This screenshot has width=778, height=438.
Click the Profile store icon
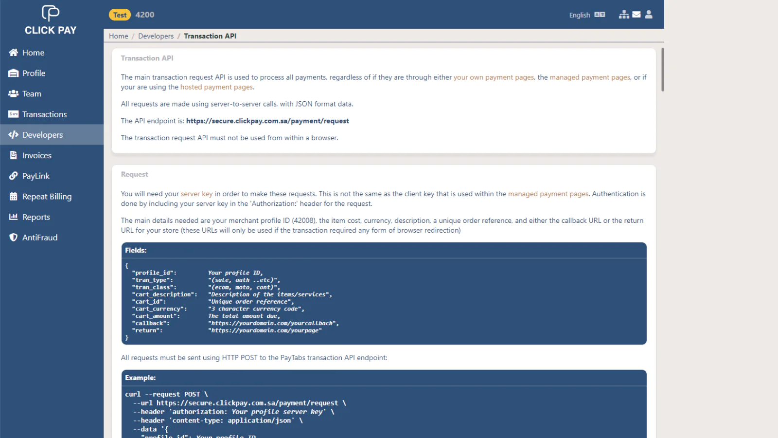pos(14,73)
